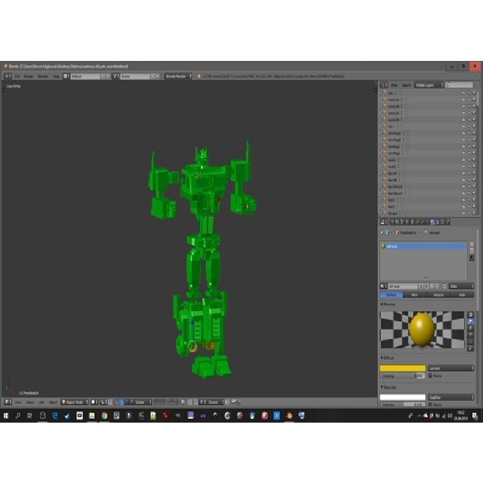This screenshot has height=483, width=483.
Task: Click the white specular color swatch
Action: pyautogui.click(x=403, y=397)
